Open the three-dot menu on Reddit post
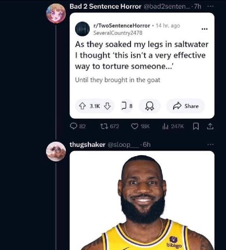 click(205, 29)
